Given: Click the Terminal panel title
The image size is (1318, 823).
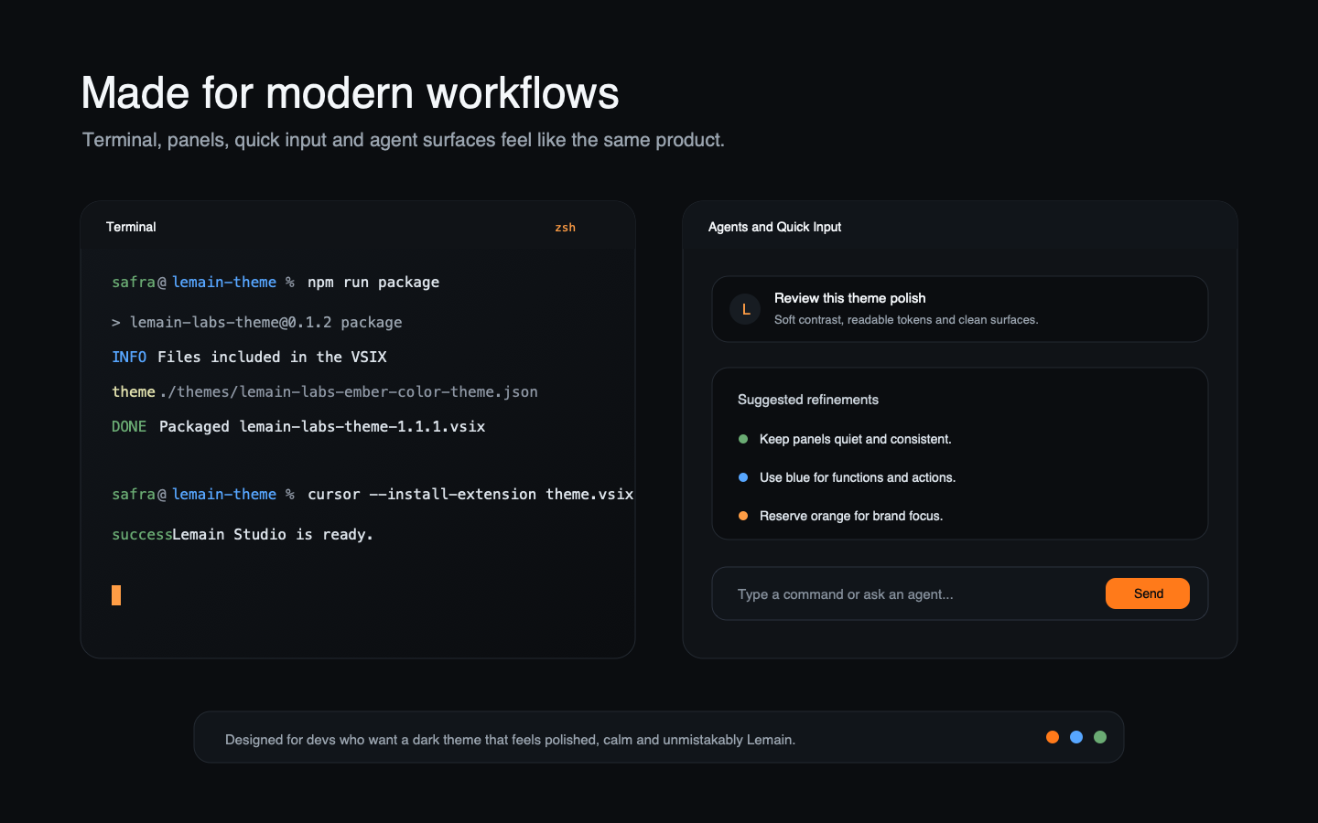Looking at the screenshot, I should [x=131, y=227].
